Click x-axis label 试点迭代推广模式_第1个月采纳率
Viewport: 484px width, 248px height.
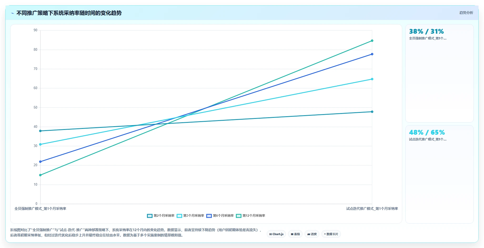pos(372,209)
